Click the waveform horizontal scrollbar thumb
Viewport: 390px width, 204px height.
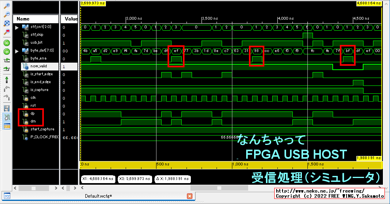click(219, 188)
